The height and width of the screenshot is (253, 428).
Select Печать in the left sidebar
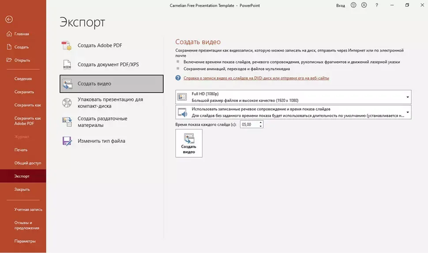21,150
